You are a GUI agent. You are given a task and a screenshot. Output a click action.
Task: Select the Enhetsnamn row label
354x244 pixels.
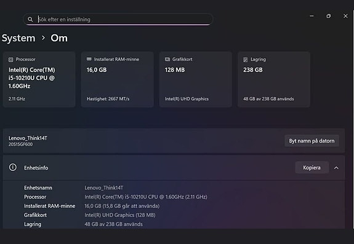tap(38, 187)
